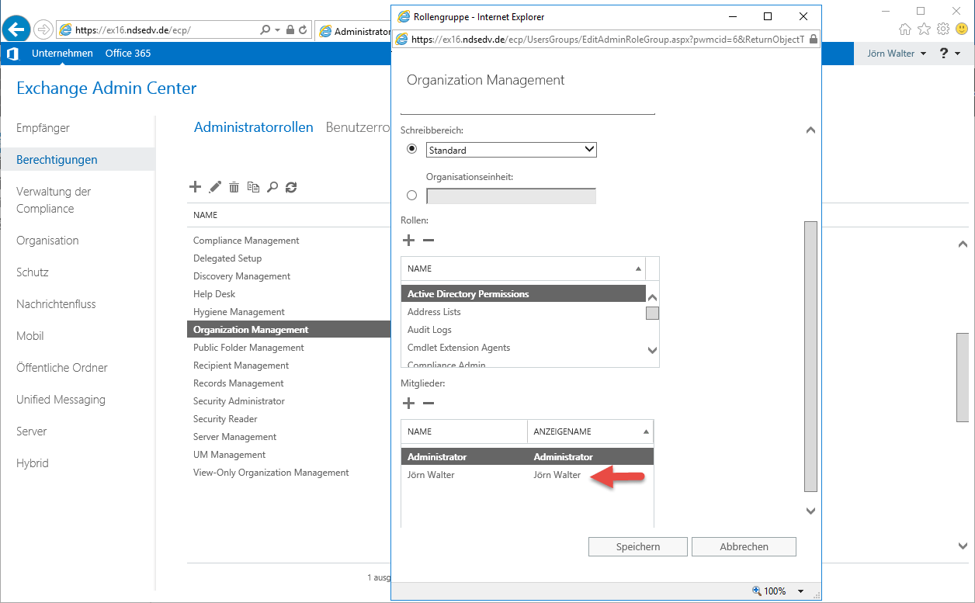Click the dialog's vertical scrollbar thumb
The height and width of the screenshot is (603, 975).
[810, 356]
